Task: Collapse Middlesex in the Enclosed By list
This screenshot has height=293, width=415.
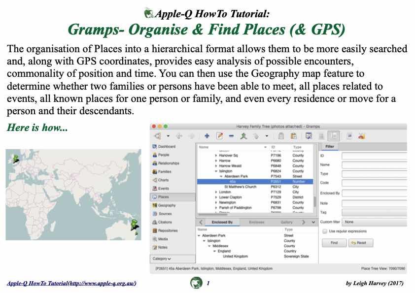Action: click(x=209, y=246)
